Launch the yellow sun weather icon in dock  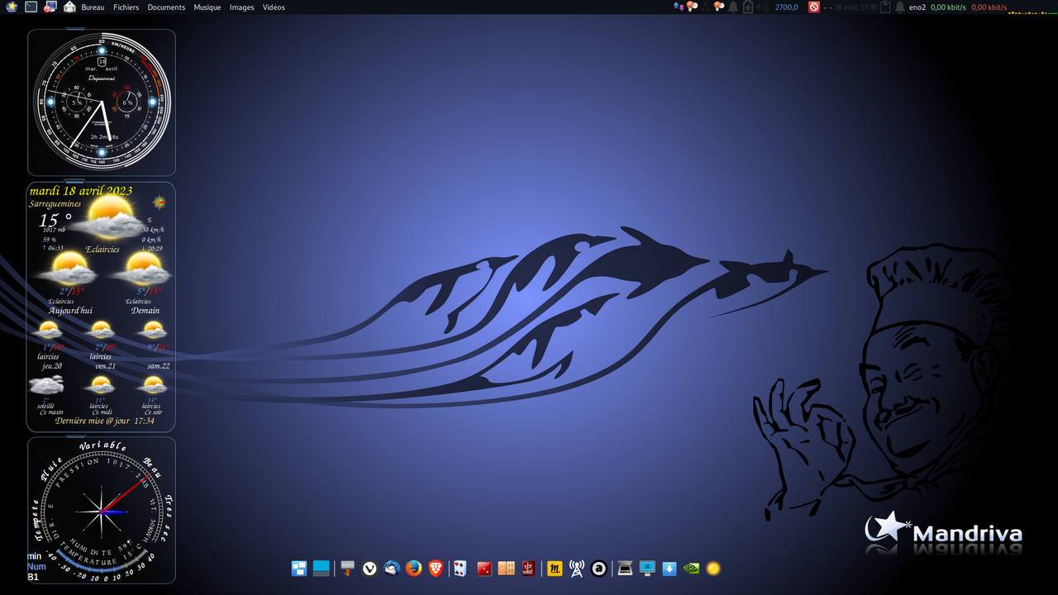coord(713,569)
